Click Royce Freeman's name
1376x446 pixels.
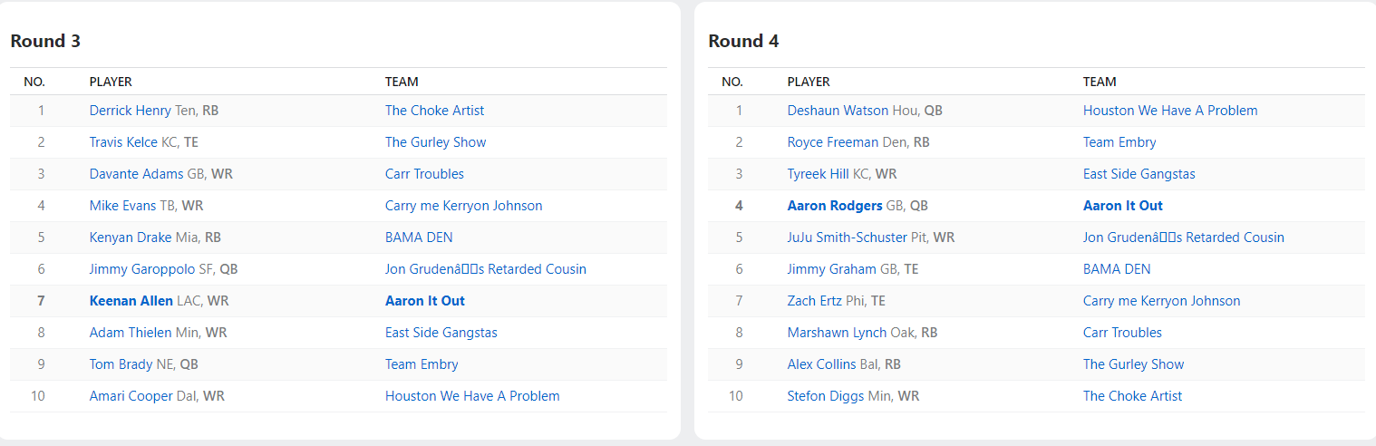pos(832,142)
